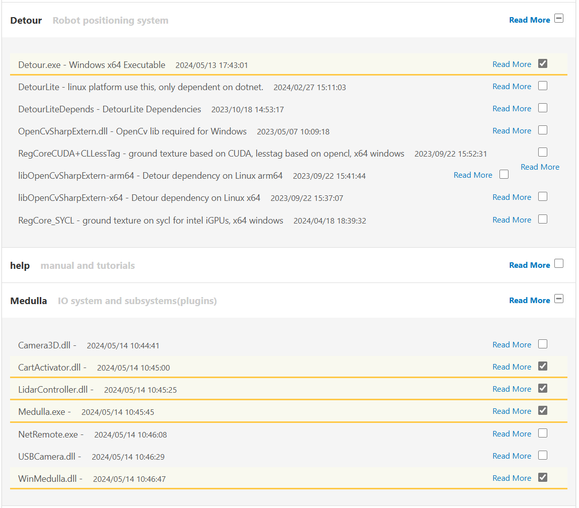Viewport: 579px width, 508px height.
Task: Toggle the help section checkbox
Action: (x=558, y=264)
